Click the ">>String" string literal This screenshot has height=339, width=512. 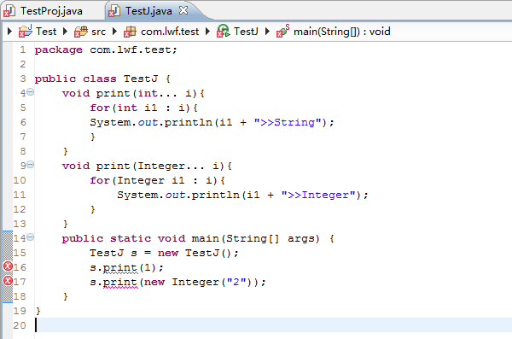click(x=288, y=122)
